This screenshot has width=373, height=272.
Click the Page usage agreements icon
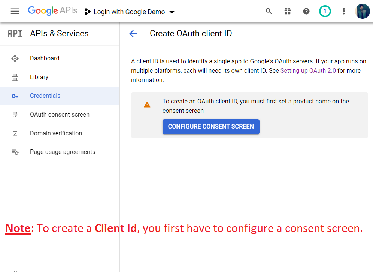pos(15,152)
